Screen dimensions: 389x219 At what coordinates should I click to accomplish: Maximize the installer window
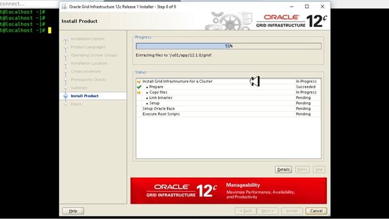(x=307, y=7)
